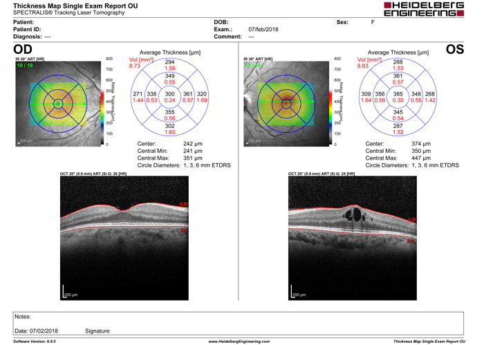Click the OD superior outer value 294
The width and height of the screenshot is (484, 345).
[x=170, y=62]
